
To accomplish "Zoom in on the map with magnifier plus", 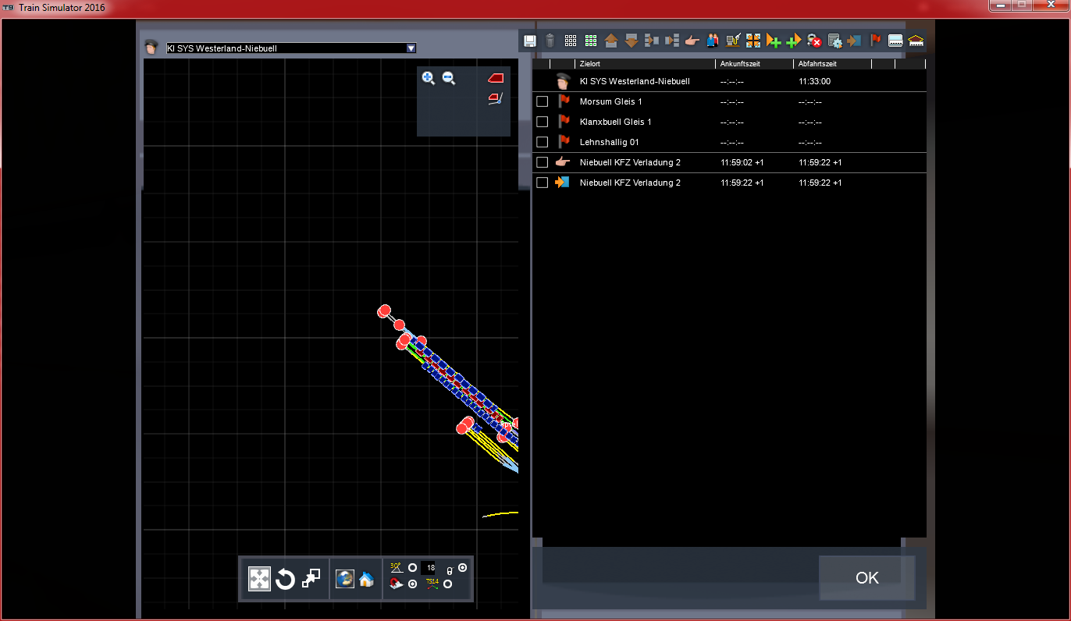I will (429, 78).
